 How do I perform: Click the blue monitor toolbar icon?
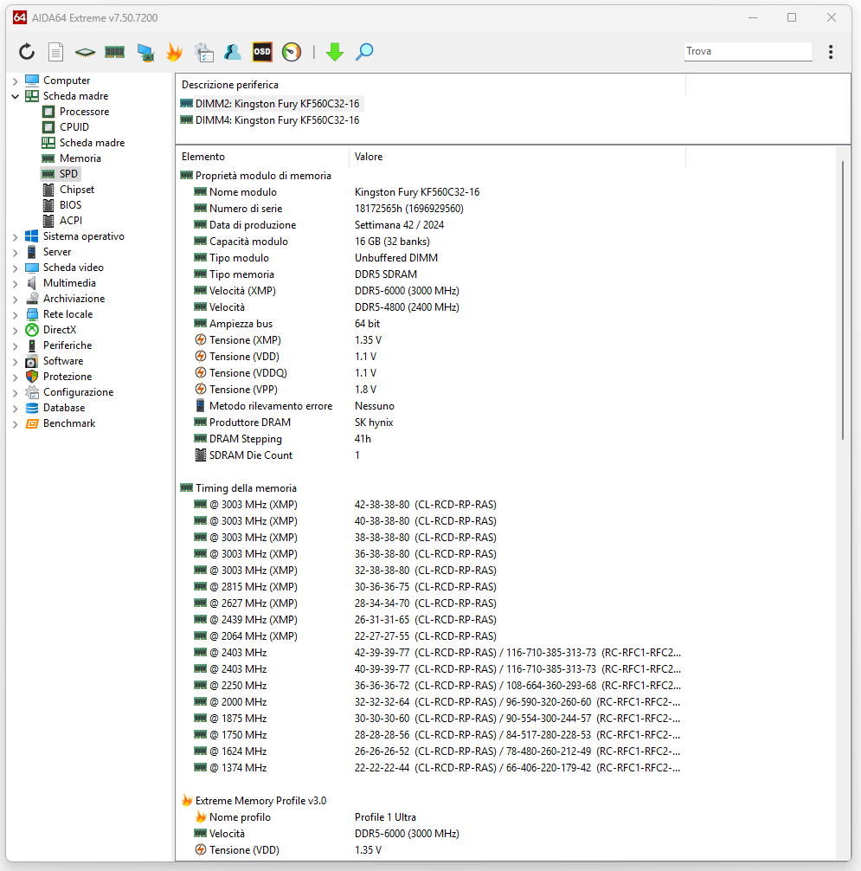(x=145, y=52)
